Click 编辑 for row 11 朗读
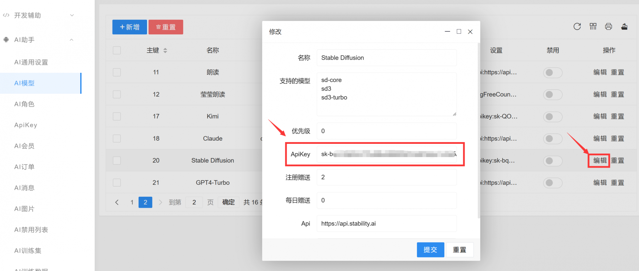The image size is (639, 271). point(600,72)
